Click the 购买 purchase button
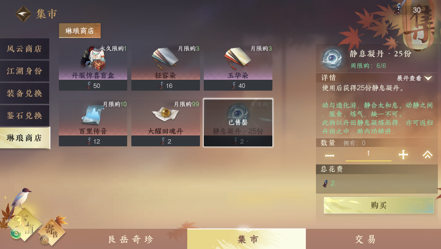Image resolution: width=441 pixels, height=249 pixels. pos(379,205)
